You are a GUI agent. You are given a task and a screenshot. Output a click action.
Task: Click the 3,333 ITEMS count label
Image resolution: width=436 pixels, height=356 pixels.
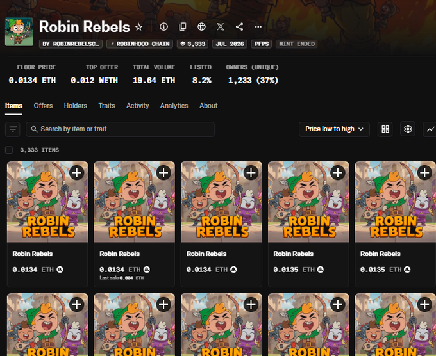[x=40, y=150]
